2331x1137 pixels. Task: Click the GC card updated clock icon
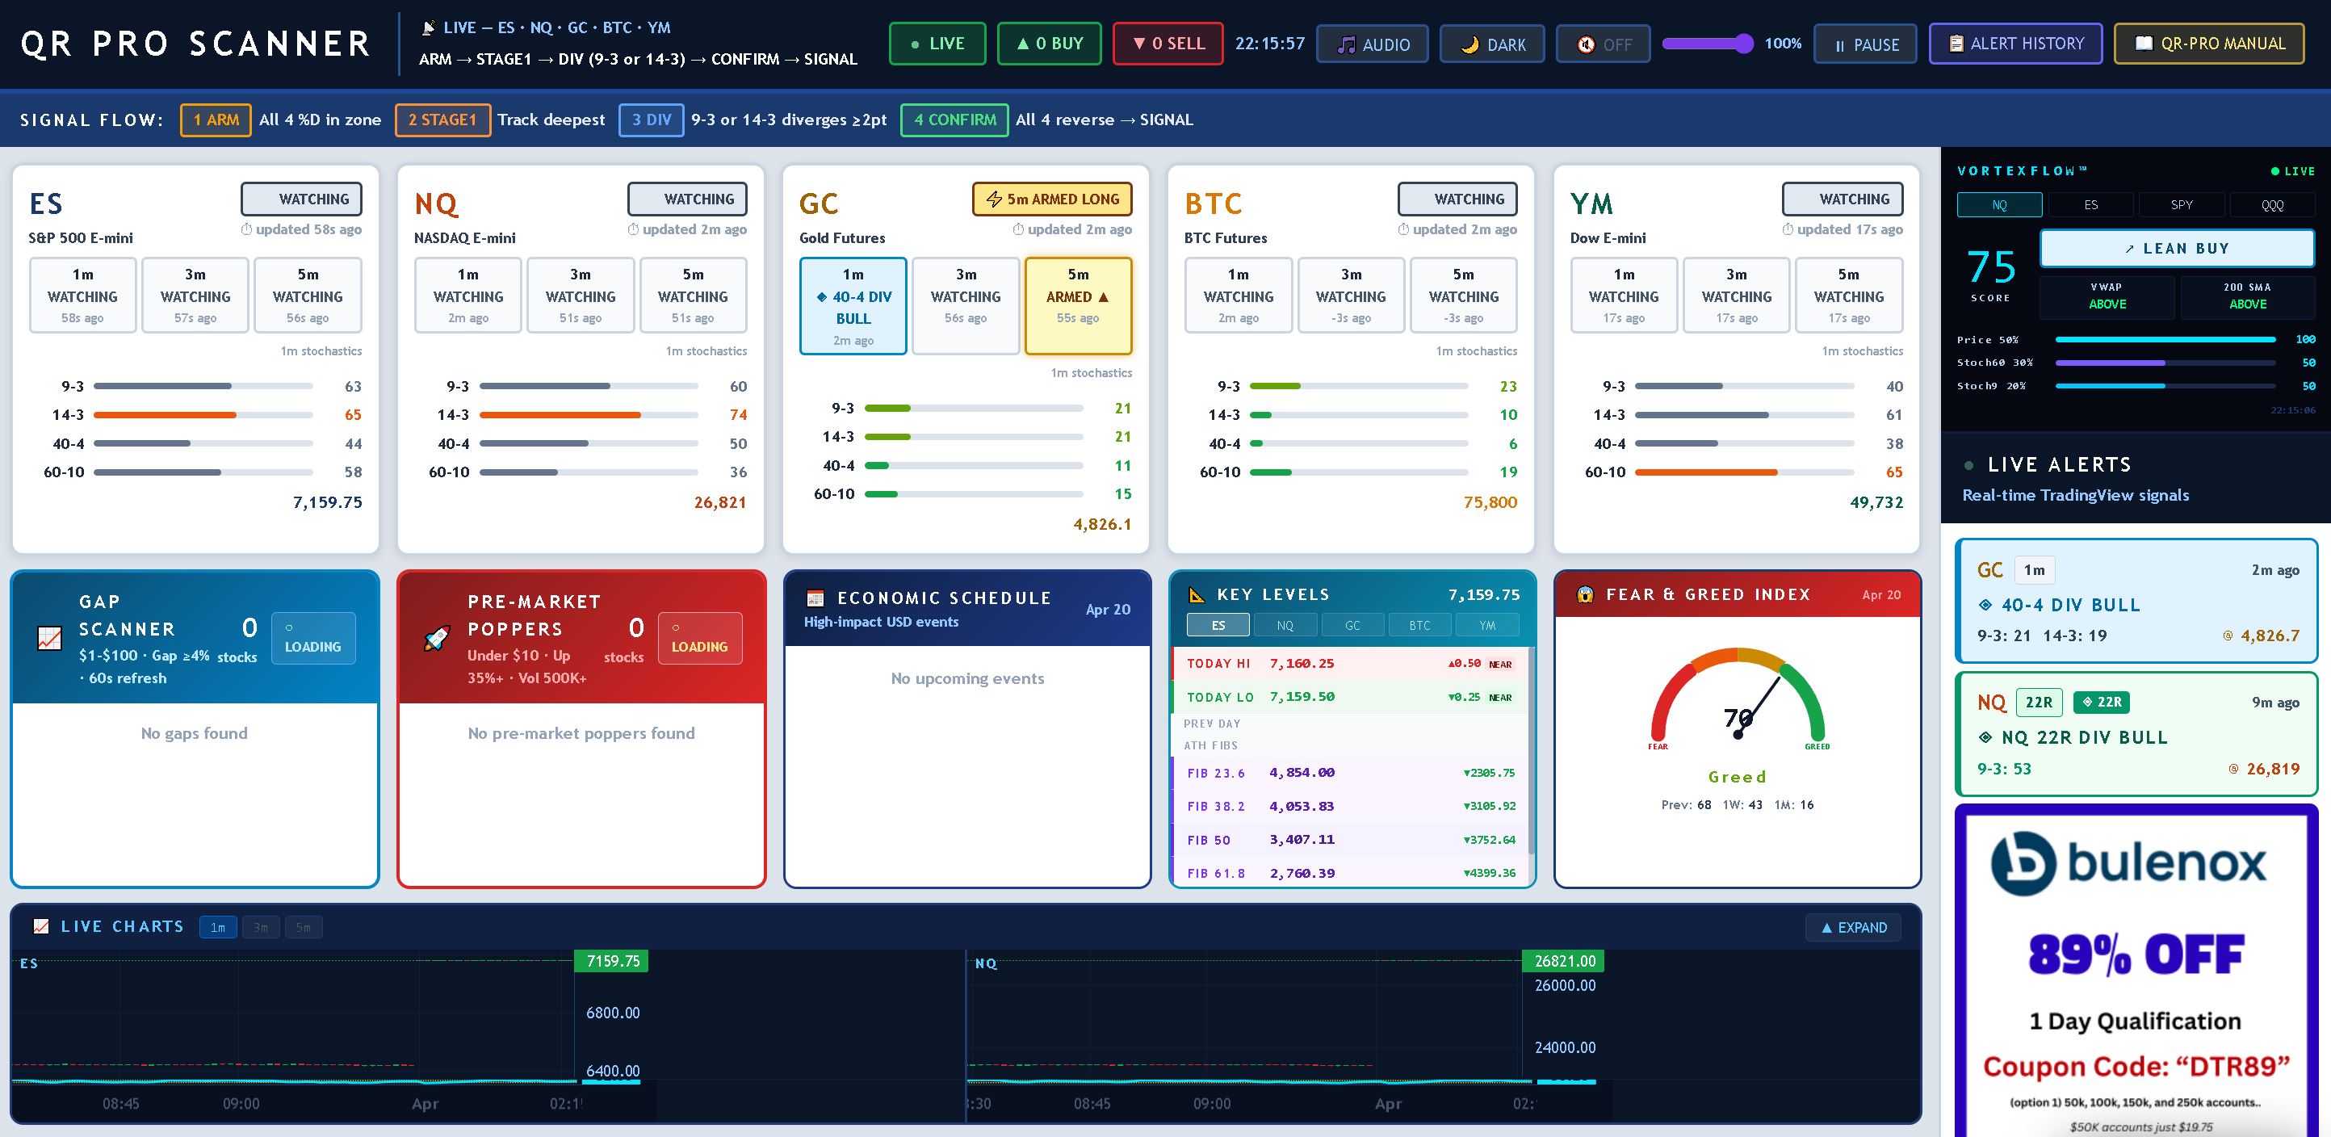pyautogui.click(x=1018, y=229)
